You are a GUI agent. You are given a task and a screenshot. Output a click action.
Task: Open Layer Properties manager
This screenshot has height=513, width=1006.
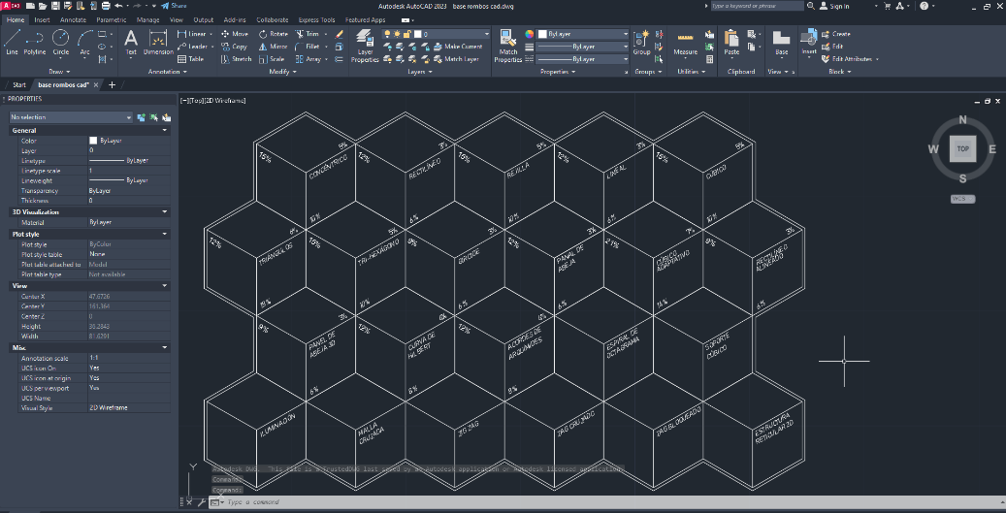coord(365,45)
